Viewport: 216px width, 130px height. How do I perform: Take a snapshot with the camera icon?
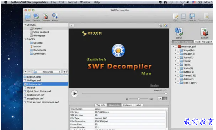pyautogui.click(x=161, y=26)
